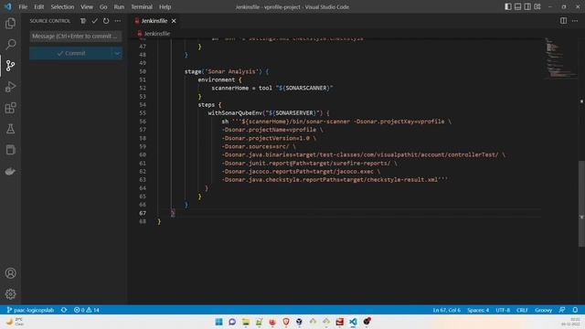Image resolution: width=585 pixels, height=329 pixels.
Task: Open the Explorer view in activity bar
Action: click(10, 24)
